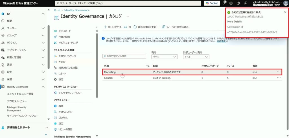The width and height of the screenshot is (289, 138).
Task: Open the feedback person icon in the header
Action: coord(245,3)
